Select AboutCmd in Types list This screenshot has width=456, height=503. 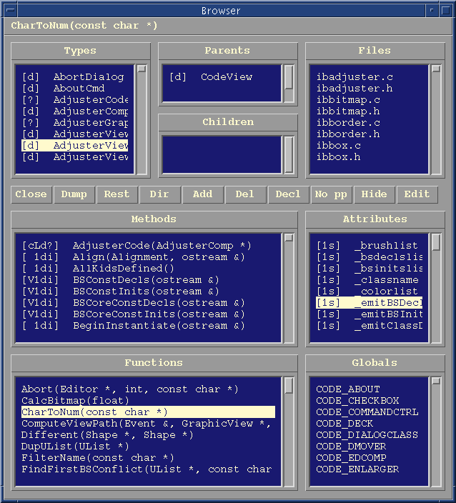(x=75, y=89)
